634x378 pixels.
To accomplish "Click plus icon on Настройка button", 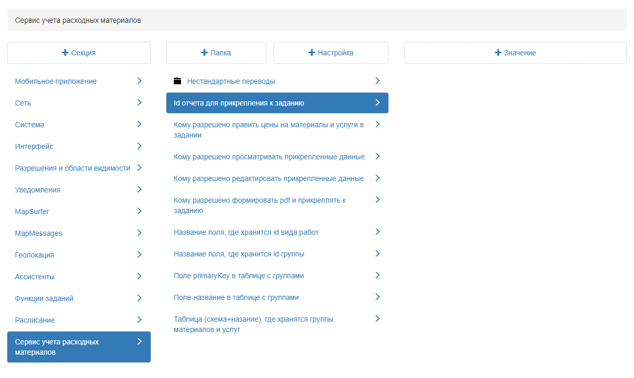I will (312, 53).
